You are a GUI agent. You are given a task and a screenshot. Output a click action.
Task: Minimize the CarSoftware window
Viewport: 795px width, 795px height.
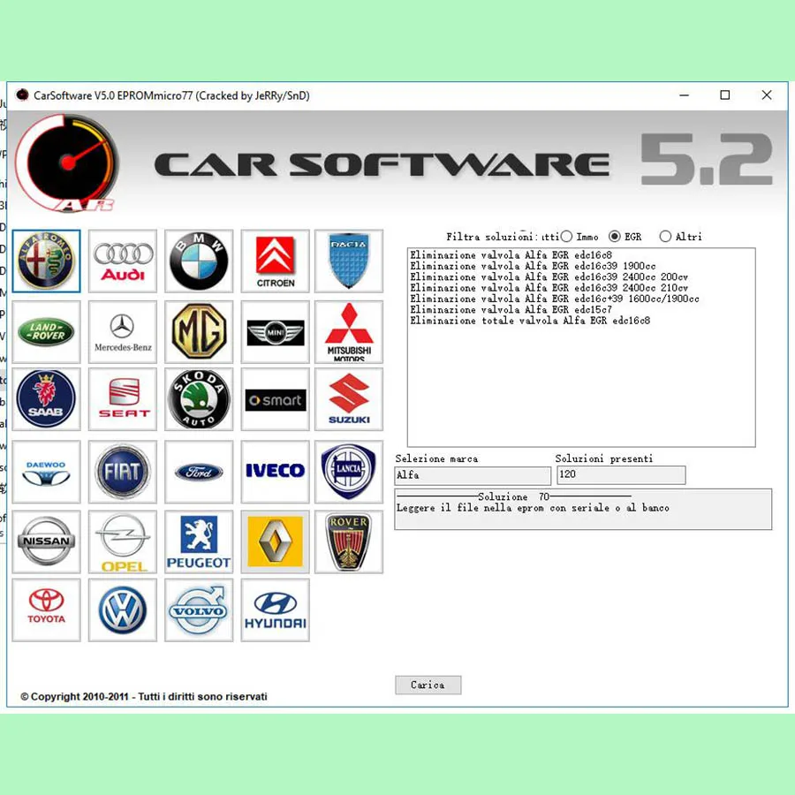[684, 95]
